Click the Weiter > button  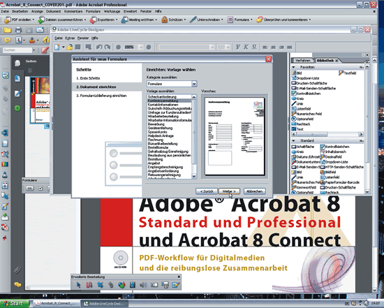[229, 191]
